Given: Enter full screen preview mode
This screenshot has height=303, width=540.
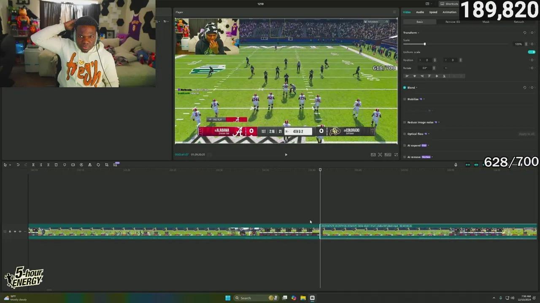Looking at the screenshot, I should pos(396,154).
